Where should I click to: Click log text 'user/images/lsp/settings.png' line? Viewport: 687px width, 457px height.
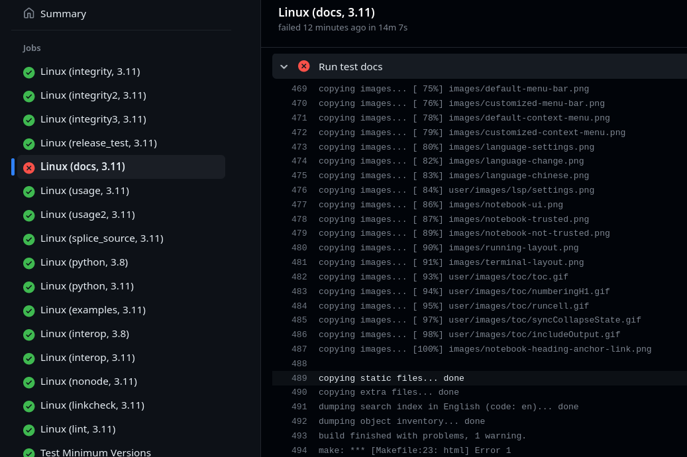tap(456, 190)
